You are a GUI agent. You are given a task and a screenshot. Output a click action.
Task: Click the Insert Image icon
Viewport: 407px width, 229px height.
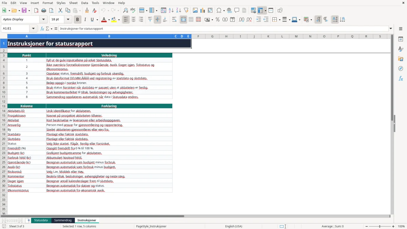[x=195, y=11]
